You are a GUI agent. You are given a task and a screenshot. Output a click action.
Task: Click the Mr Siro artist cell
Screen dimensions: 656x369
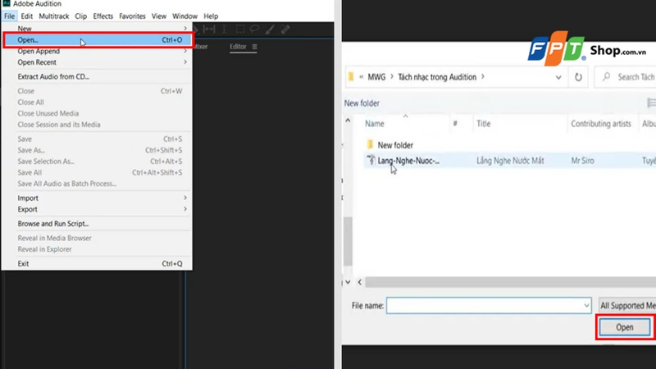click(582, 161)
